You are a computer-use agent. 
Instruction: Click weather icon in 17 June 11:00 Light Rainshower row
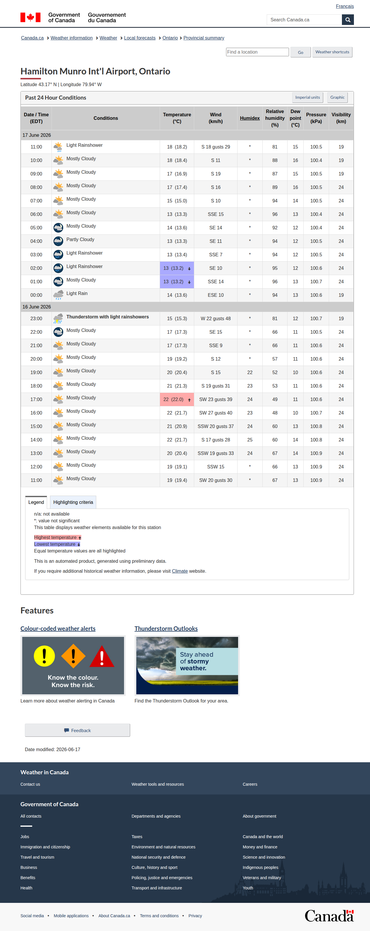click(58, 147)
